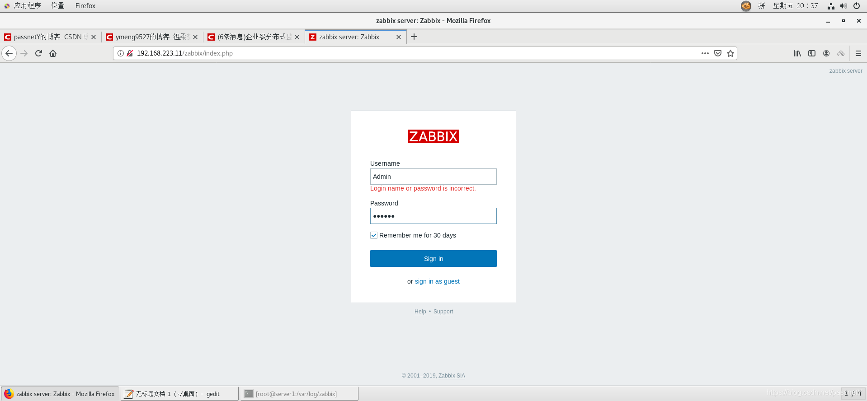Close the 企业级分布式 tab
The image size is (867, 401).
click(x=297, y=37)
